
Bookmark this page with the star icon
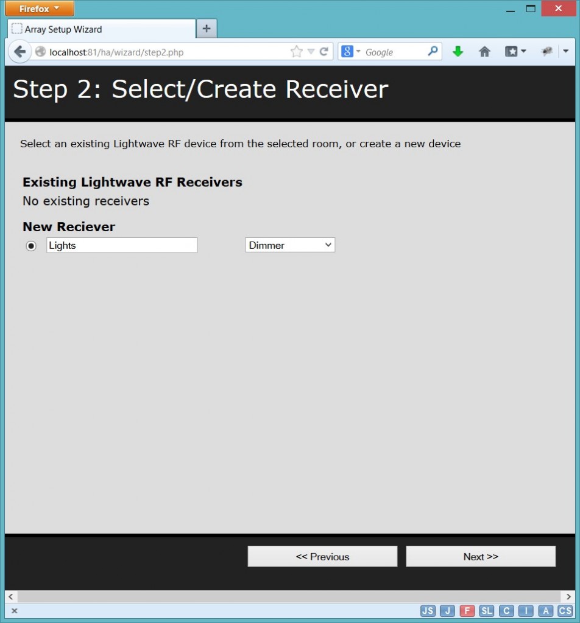click(296, 52)
